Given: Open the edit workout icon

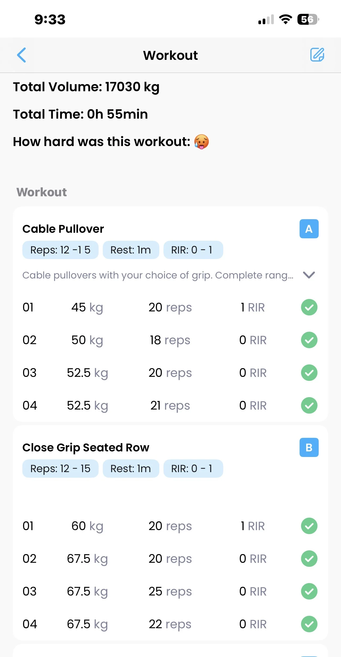Looking at the screenshot, I should 317,55.
